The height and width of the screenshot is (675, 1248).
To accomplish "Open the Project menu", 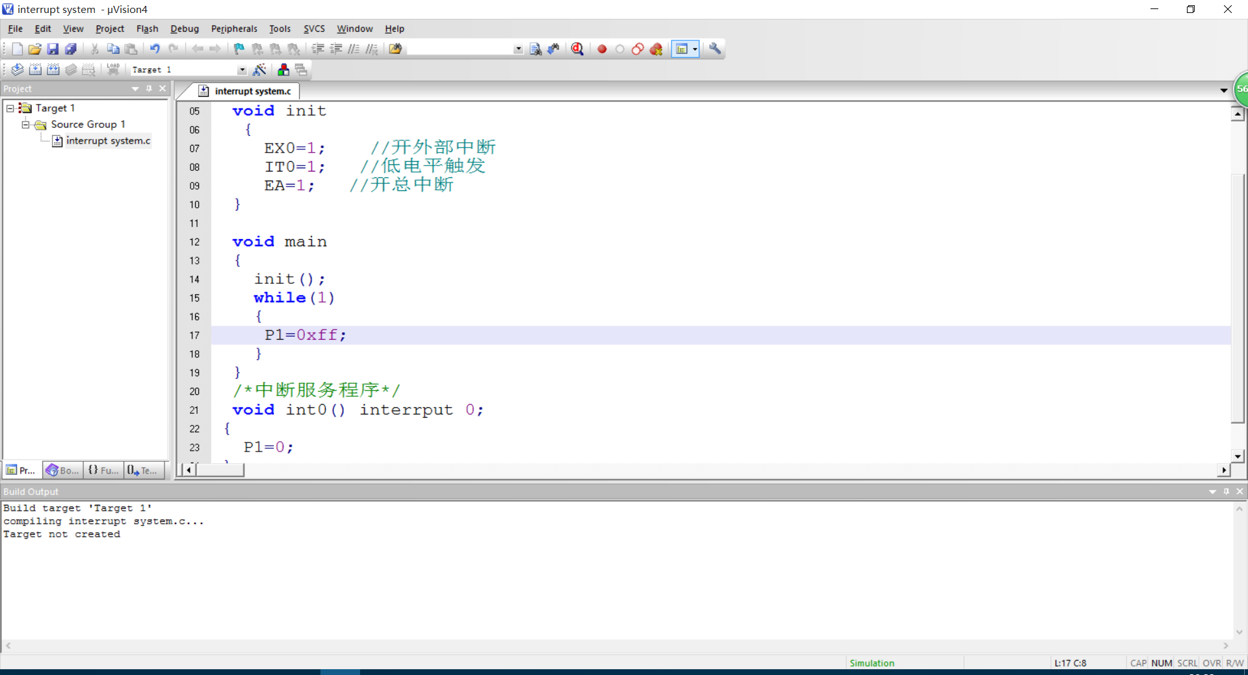I will (x=109, y=29).
